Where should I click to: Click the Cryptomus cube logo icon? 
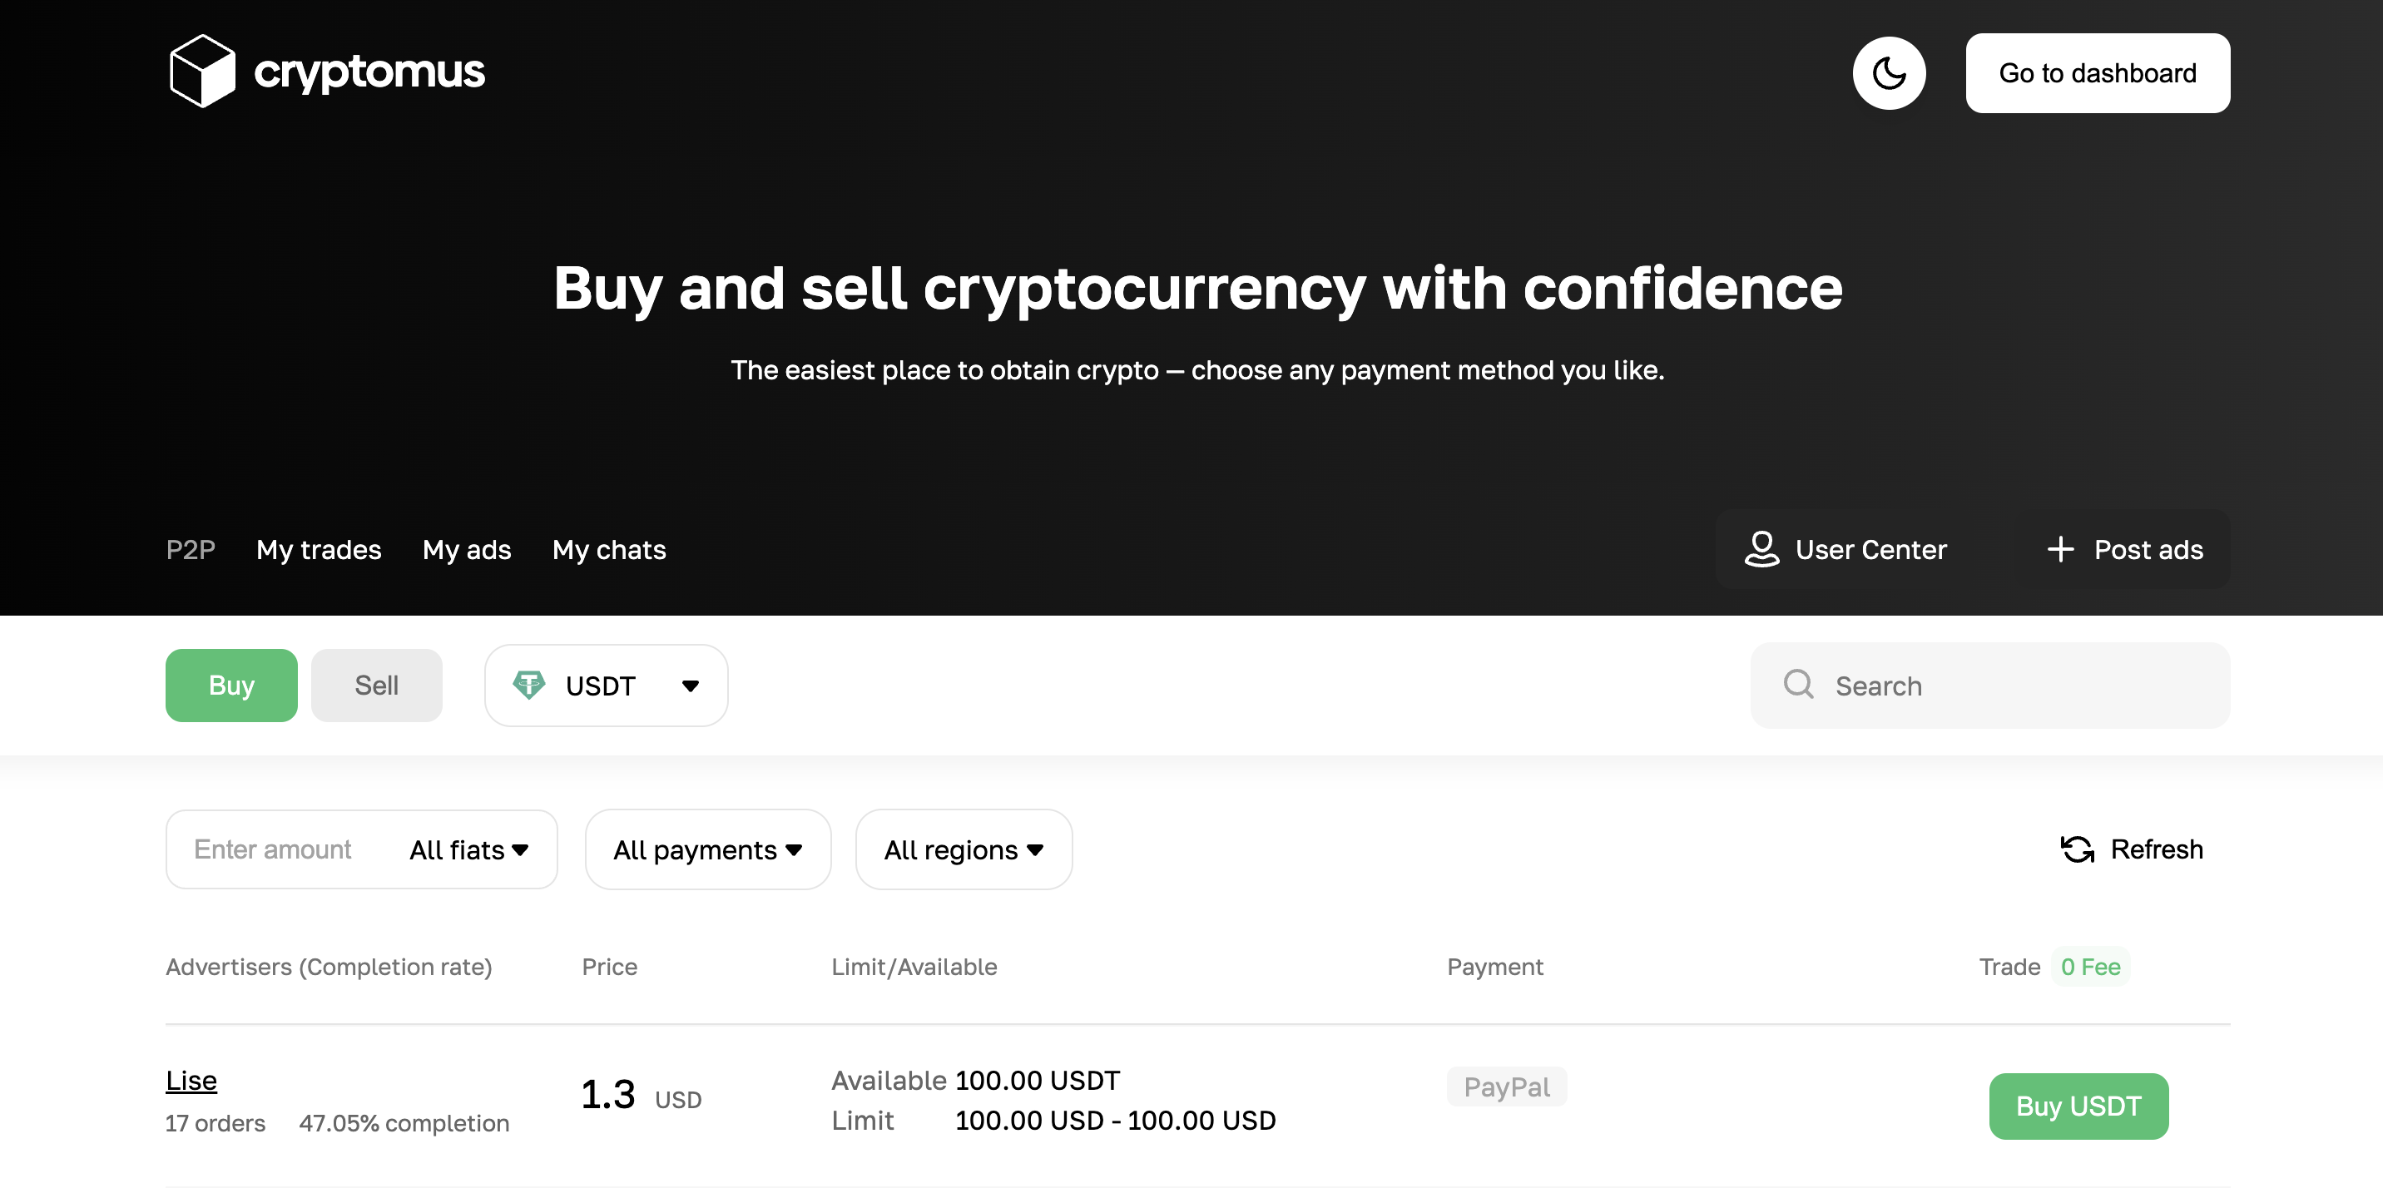pyautogui.click(x=201, y=72)
